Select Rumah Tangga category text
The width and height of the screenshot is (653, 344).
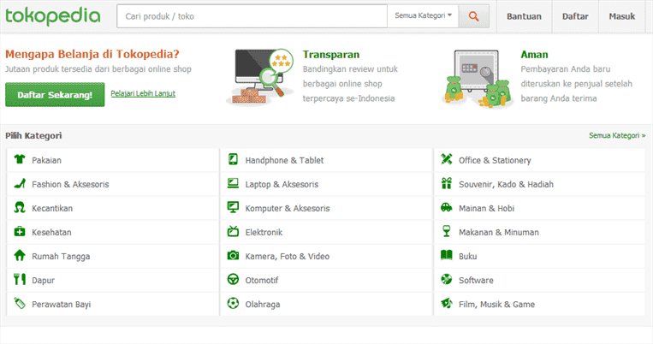[x=61, y=257]
